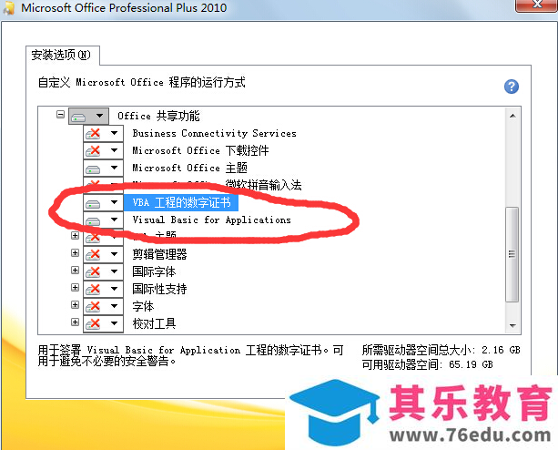Click the VBA digital certificate description text
Screen dimensions: 558x450
191,355
